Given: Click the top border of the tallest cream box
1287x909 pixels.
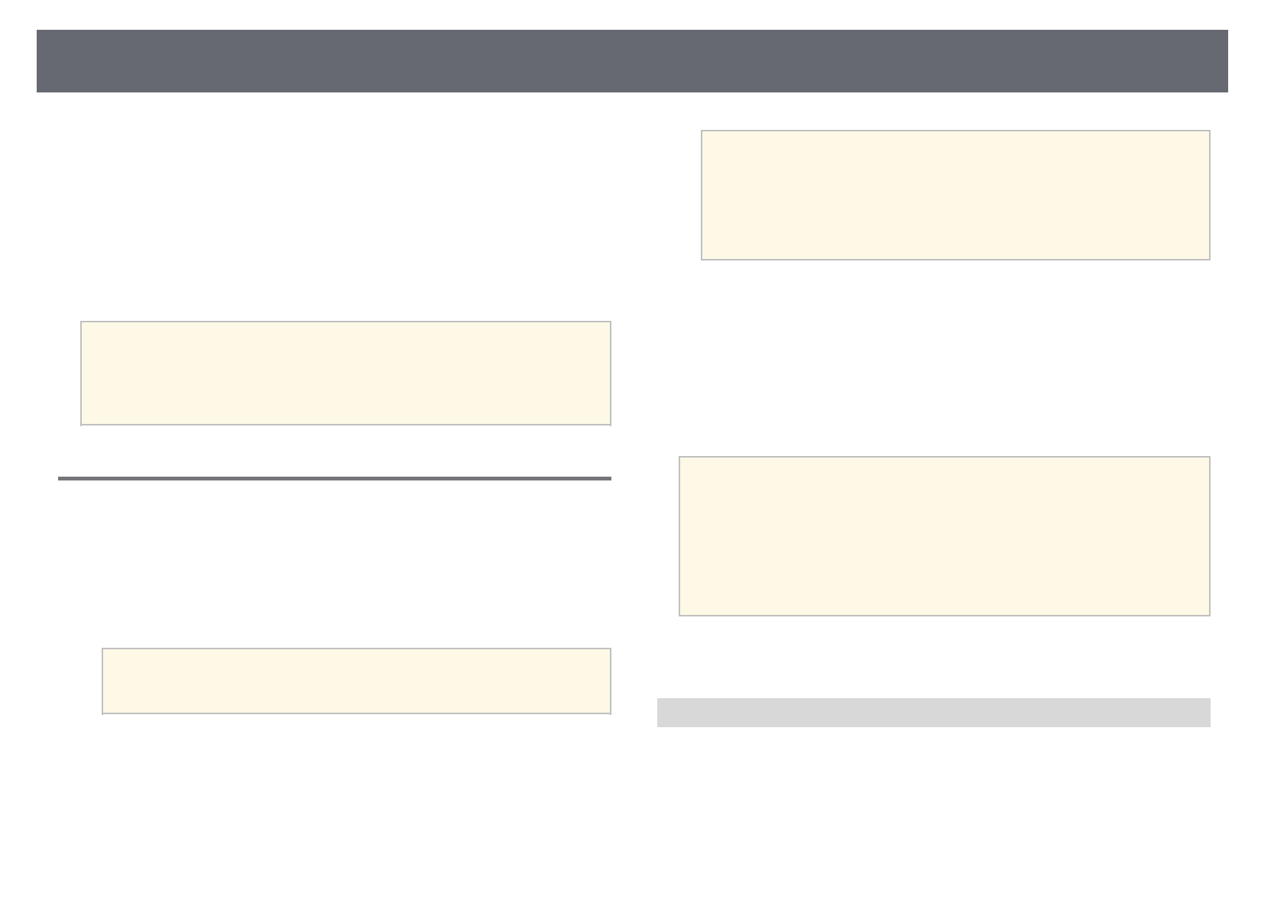Looking at the screenshot, I should 944,458.
